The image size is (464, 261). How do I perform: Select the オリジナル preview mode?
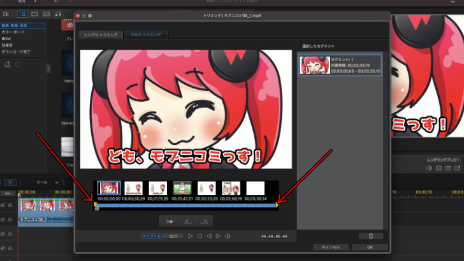[x=152, y=236]
